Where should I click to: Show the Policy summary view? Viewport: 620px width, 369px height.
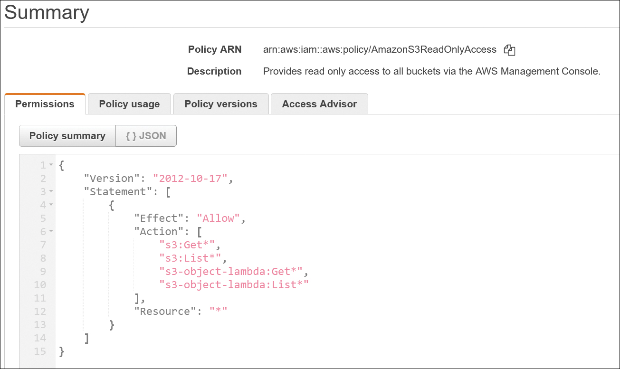[x=67, y=136]
